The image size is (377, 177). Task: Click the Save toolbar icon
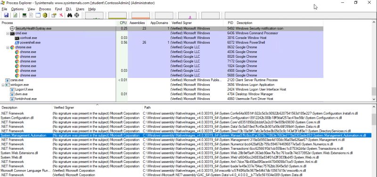pos(6,15)
